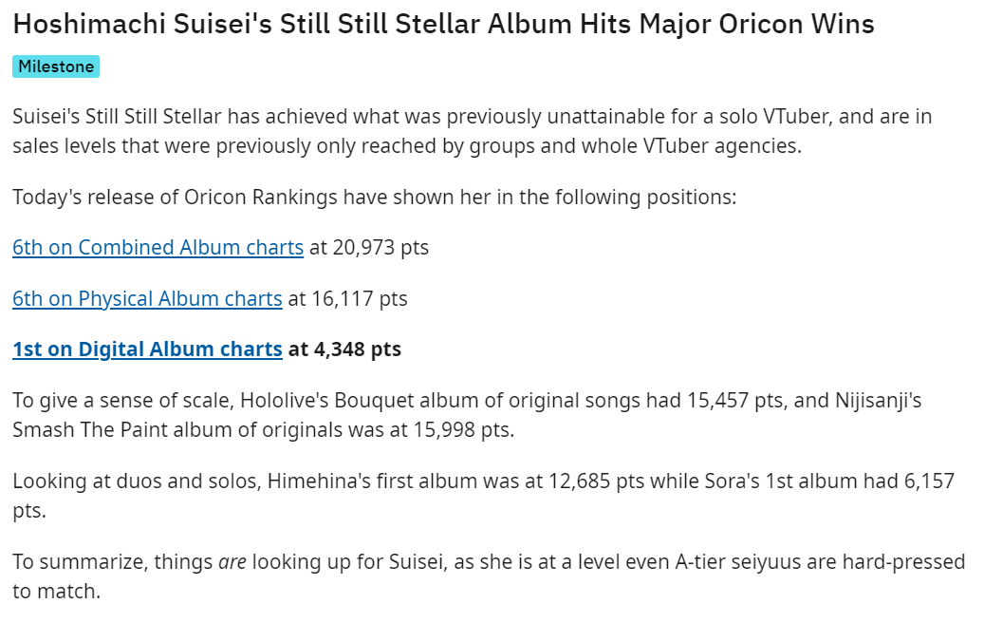
Task: Click the Milestone flair tag
Action: point(56,66)
